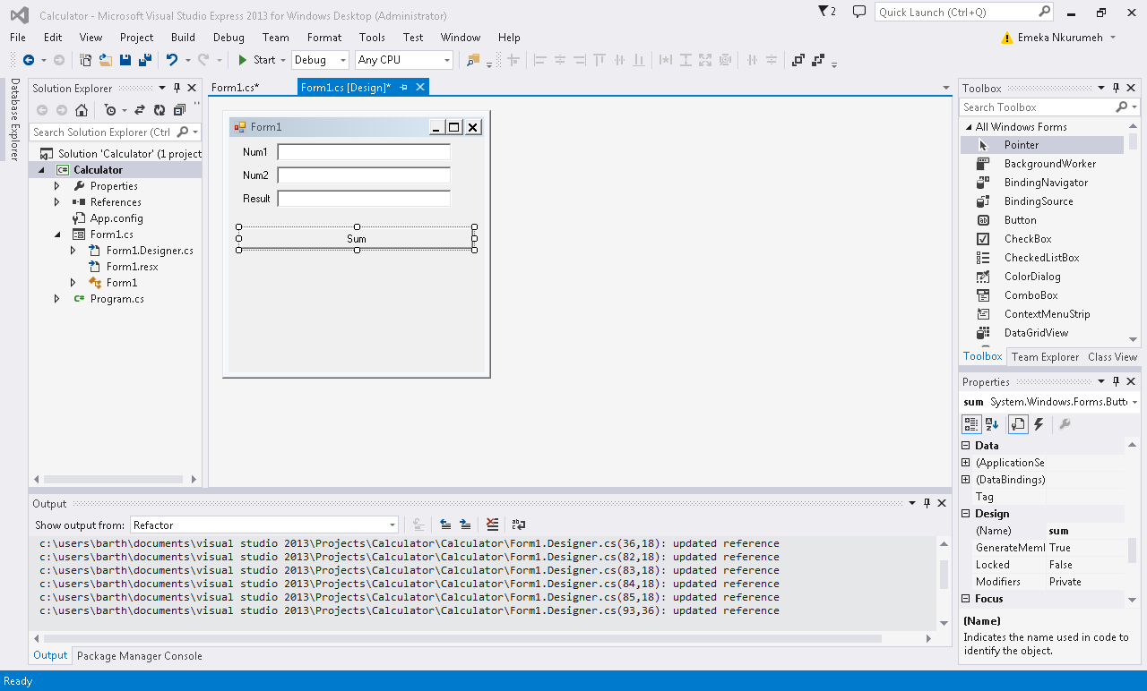Click the Navigate Backward toolbar arrow

29,60
